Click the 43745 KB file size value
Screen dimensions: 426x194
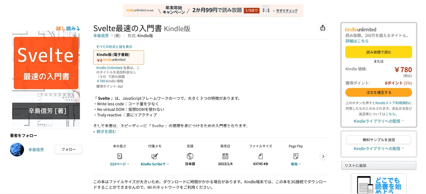(x=261, y=164)
